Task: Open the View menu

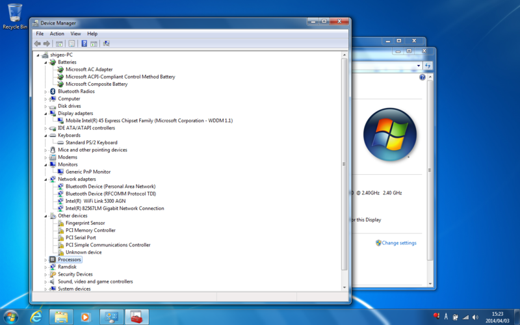Action: point(75,34)
